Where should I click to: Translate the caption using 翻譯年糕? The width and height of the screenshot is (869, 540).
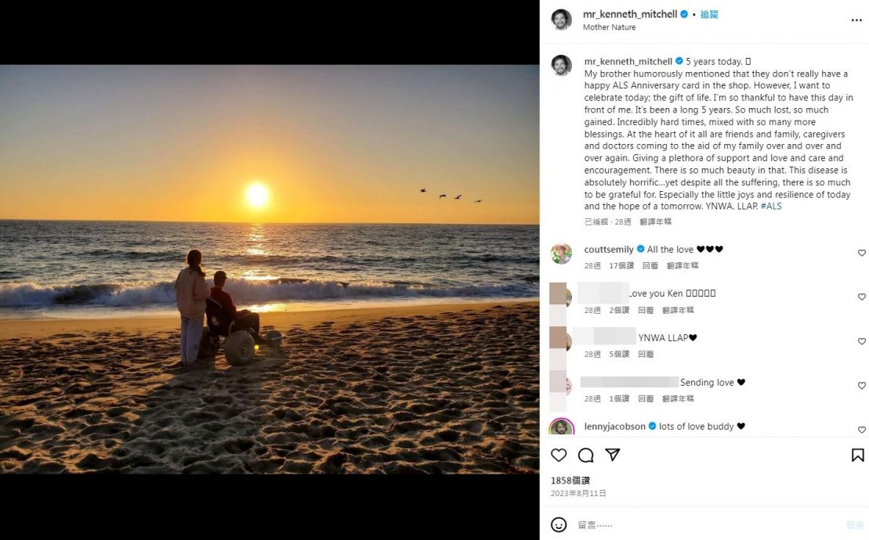point(655,222)
